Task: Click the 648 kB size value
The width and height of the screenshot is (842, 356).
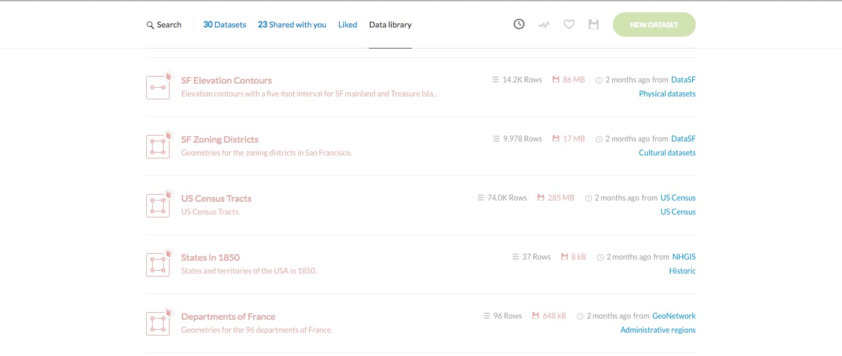Action: tap(554, 316)
